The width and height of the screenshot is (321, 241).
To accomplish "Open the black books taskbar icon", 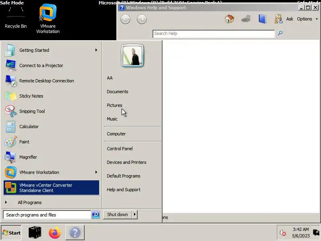I will [35, 233].
